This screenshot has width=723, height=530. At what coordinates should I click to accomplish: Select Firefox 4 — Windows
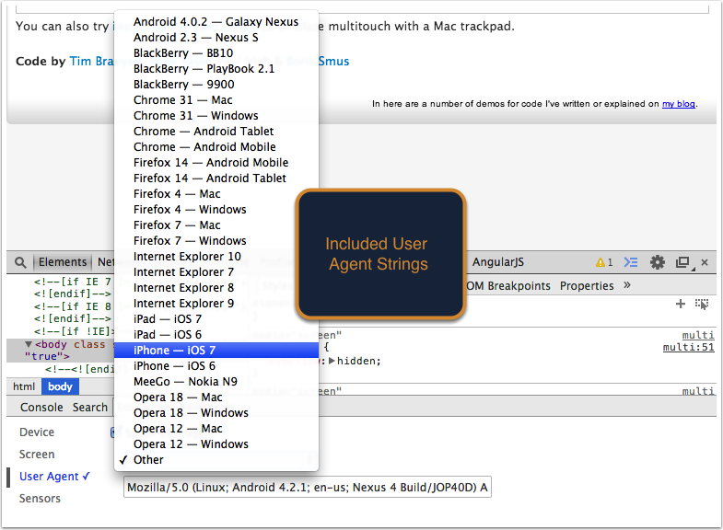pos(216,210)
